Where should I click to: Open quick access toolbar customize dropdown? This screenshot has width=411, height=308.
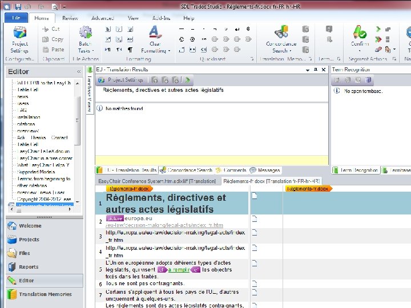click(65, 7)
